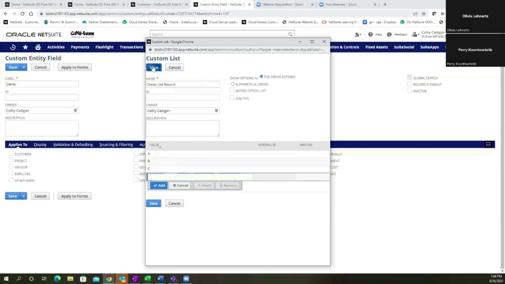This screenshot has width=505, height=284.
Task: Click the top Apply to Forms button
Action: [75, 67]
